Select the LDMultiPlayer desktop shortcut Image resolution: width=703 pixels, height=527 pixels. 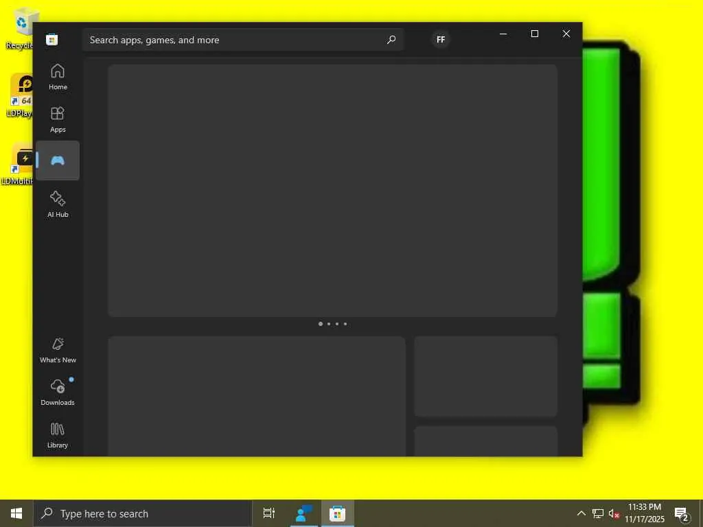point(17,163)
